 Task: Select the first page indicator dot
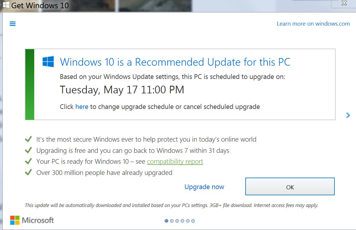click(x=166, y=221)
